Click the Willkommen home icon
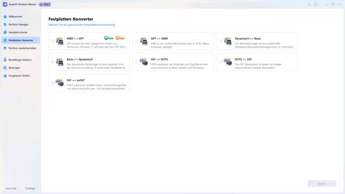This screenshot has height=194, width=345. coord(5,17)
